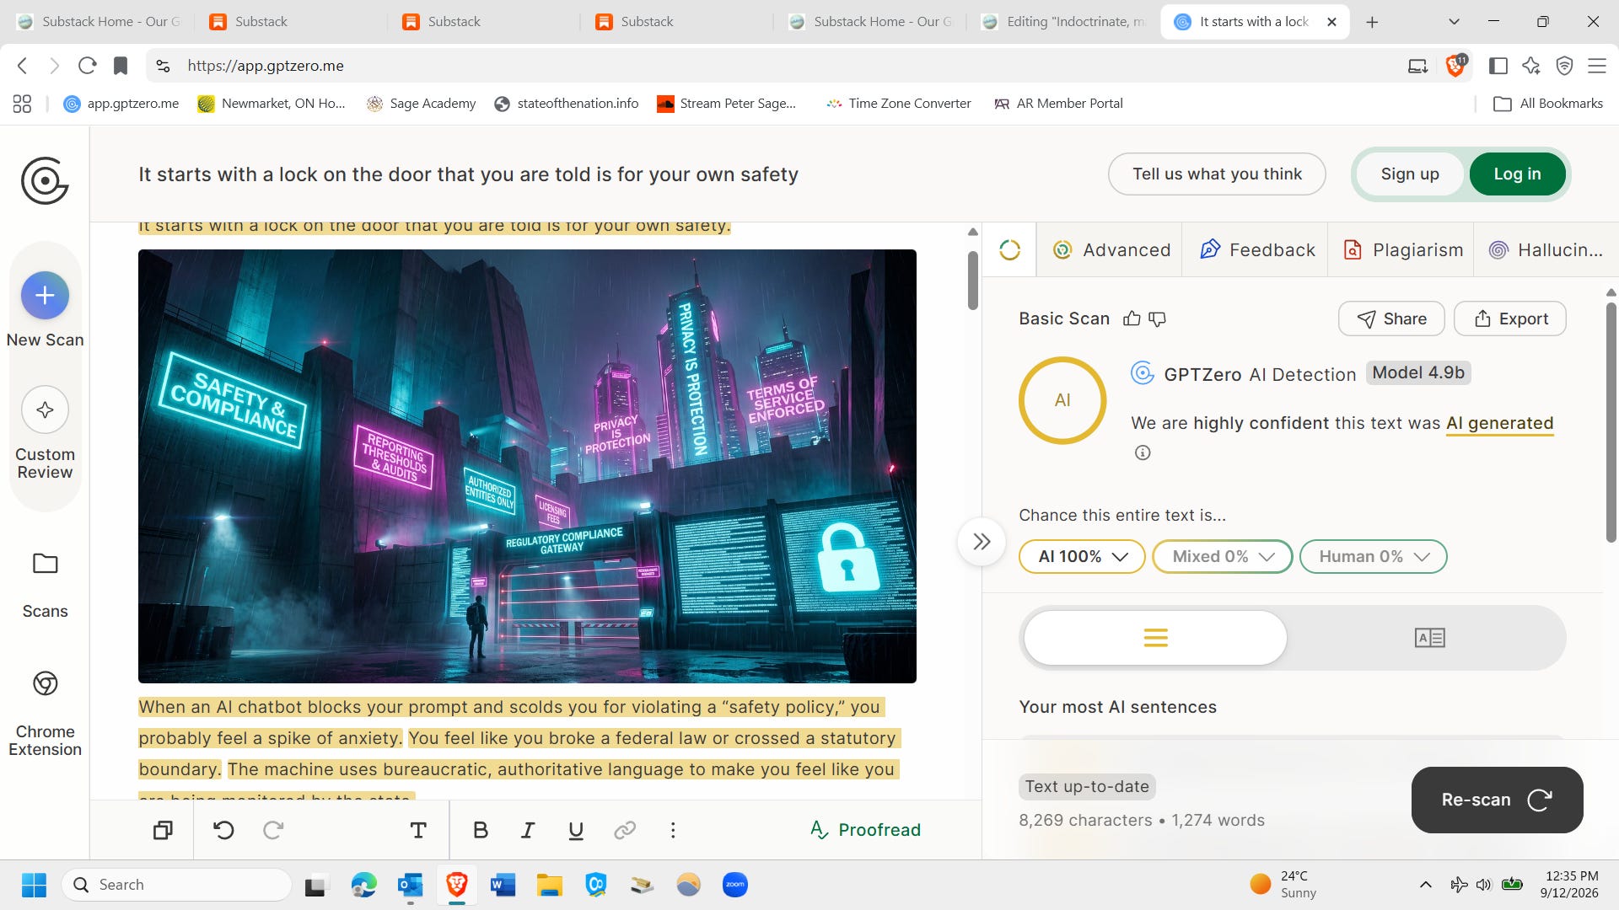The height and width of the screenshot is (910, 1619).
Task: Click the Export button
Action: 1509,318
